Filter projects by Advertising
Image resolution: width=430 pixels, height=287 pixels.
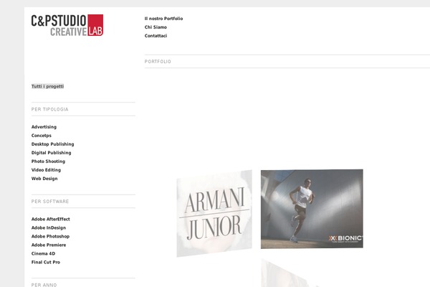pyautogui.click(x=44, y=127)
